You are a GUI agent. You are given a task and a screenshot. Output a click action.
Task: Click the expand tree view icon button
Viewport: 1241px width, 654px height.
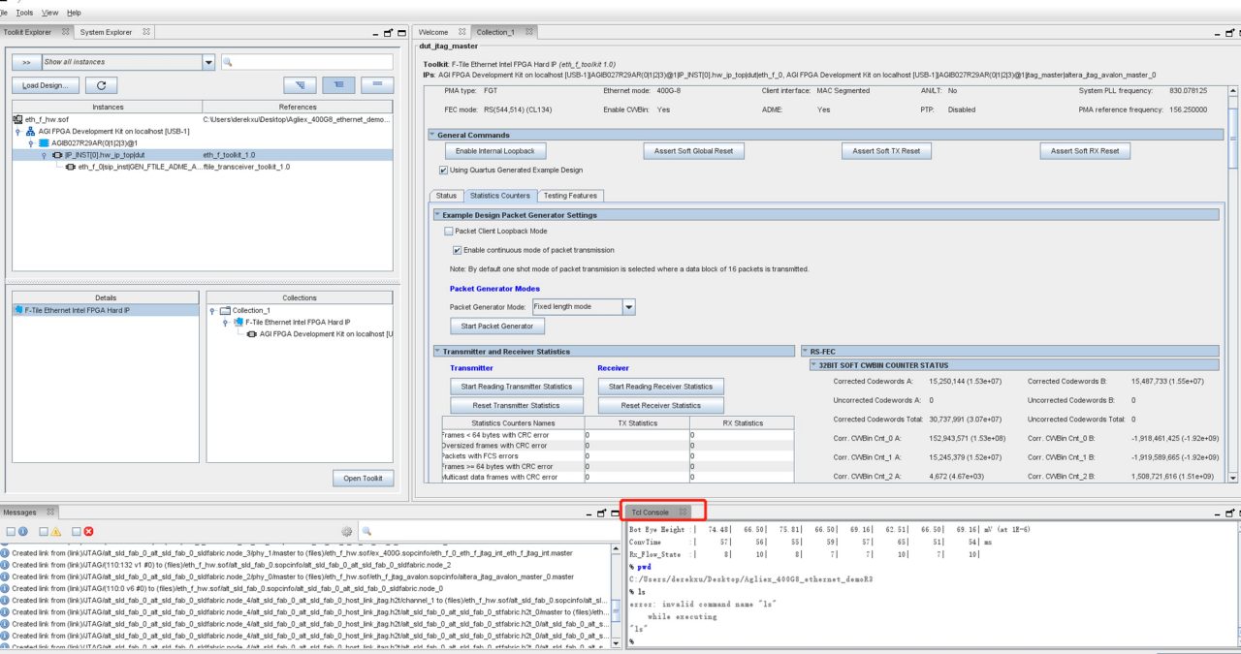tap(302, 85)
